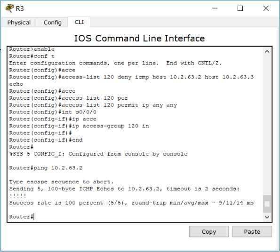The height and width of the screenshot is (252, 280).
Task: Close the R3 window
Action: [266, 8]
